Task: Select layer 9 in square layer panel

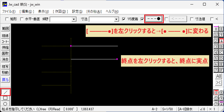Action: click(221, 35)
